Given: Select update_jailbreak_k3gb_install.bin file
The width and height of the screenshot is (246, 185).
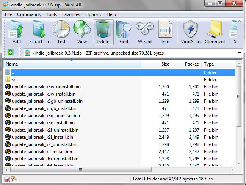Looking at the screenshot, I should [119, 108].
